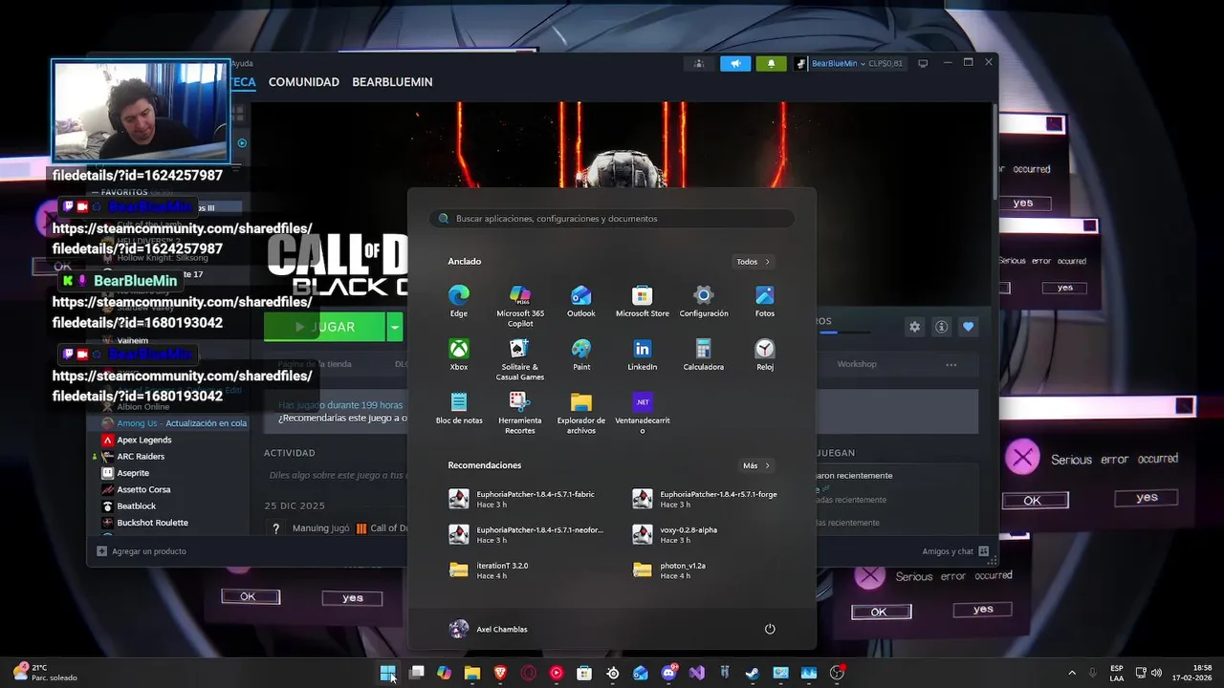Click the power button in Start menu
This screenshot has width=1224, height=688.
770,629
